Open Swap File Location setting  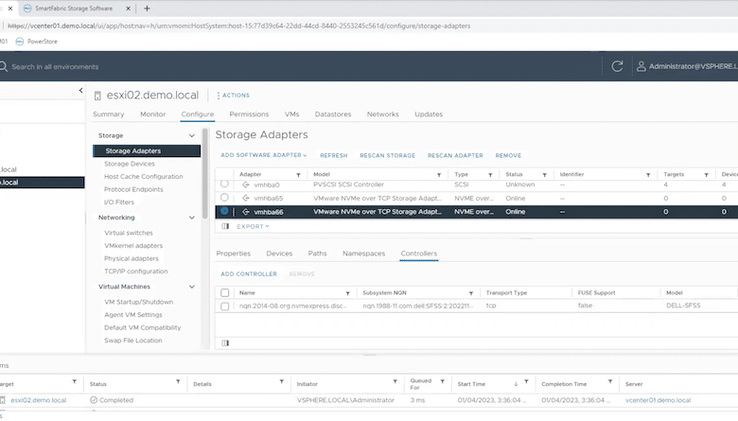[132, 340]
